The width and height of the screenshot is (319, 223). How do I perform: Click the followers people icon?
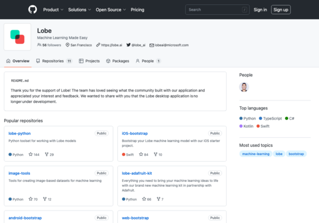(39, 45)
